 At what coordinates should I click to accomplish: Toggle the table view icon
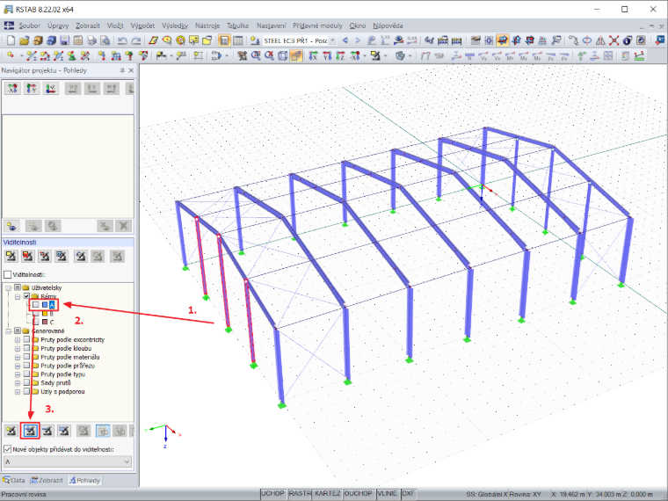coord(238,40)
